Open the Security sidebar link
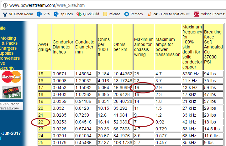The width and height of the screenshot is (226, 146). tap(8, 68)
